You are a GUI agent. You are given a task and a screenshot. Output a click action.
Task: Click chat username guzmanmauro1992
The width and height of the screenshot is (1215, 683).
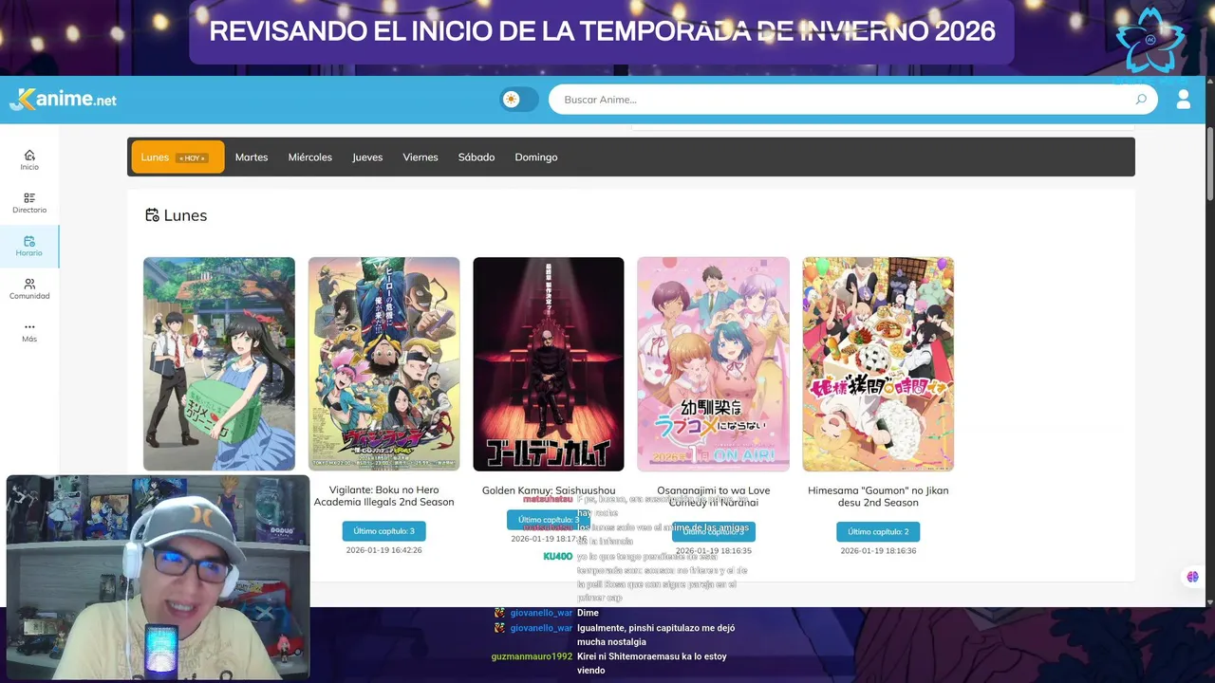(532, 656)
